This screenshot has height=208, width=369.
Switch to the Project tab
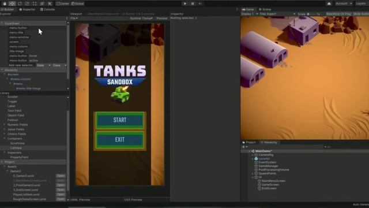point(249,143)
